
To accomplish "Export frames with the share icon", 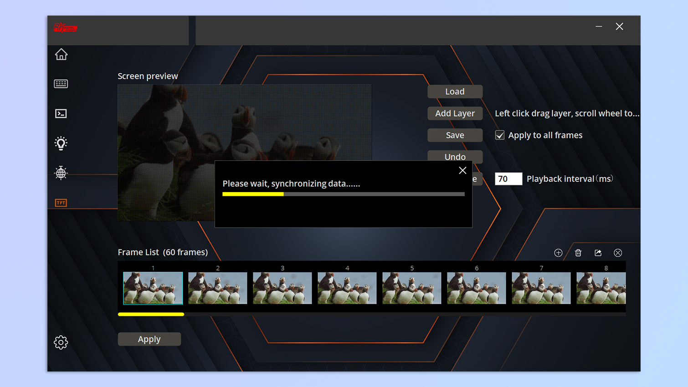I will [x=598, y=253].
